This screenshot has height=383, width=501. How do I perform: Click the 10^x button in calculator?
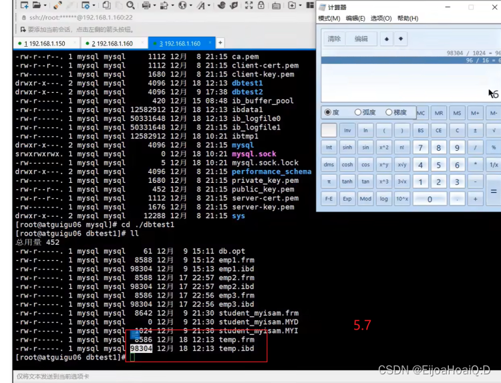point(402,199)
